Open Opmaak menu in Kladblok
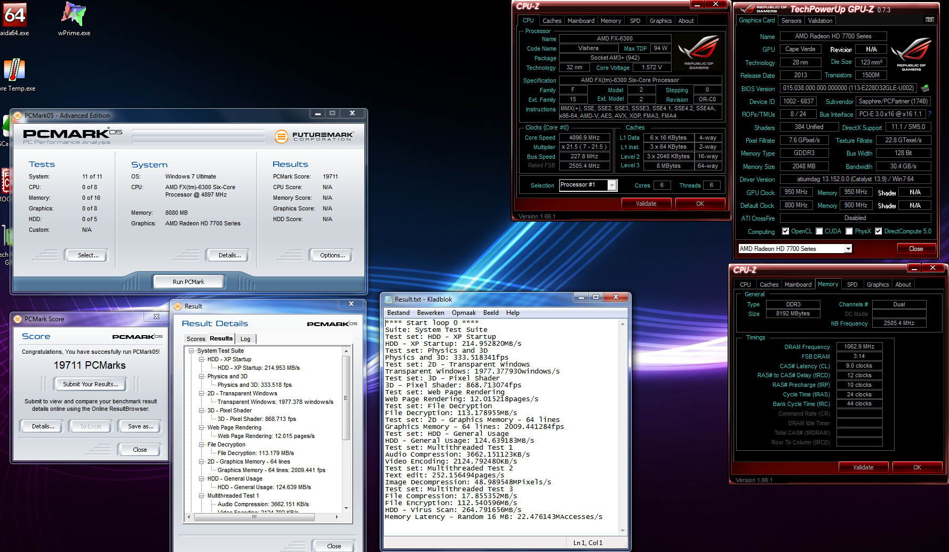The width and height of the screenshot is (949, 552). point(464,313)
